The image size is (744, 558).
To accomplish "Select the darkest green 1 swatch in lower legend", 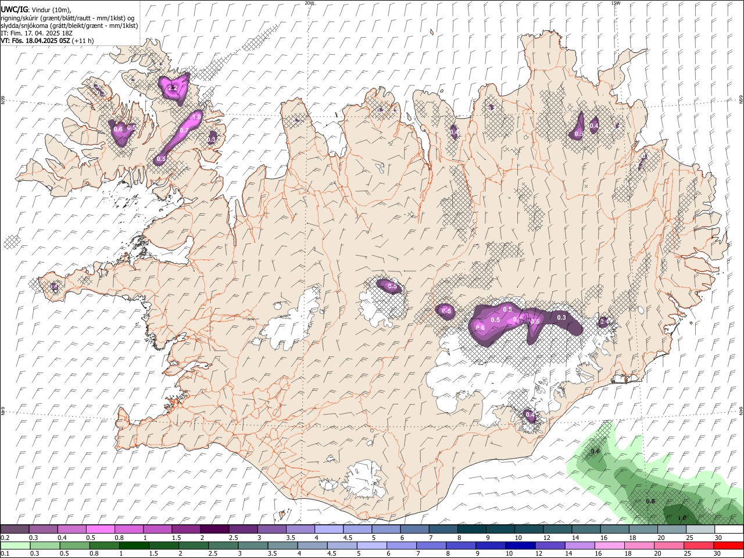I will click(x=134, y=546).
